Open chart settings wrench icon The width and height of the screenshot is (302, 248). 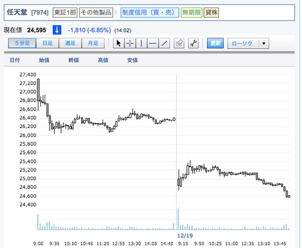click(193, 43)
